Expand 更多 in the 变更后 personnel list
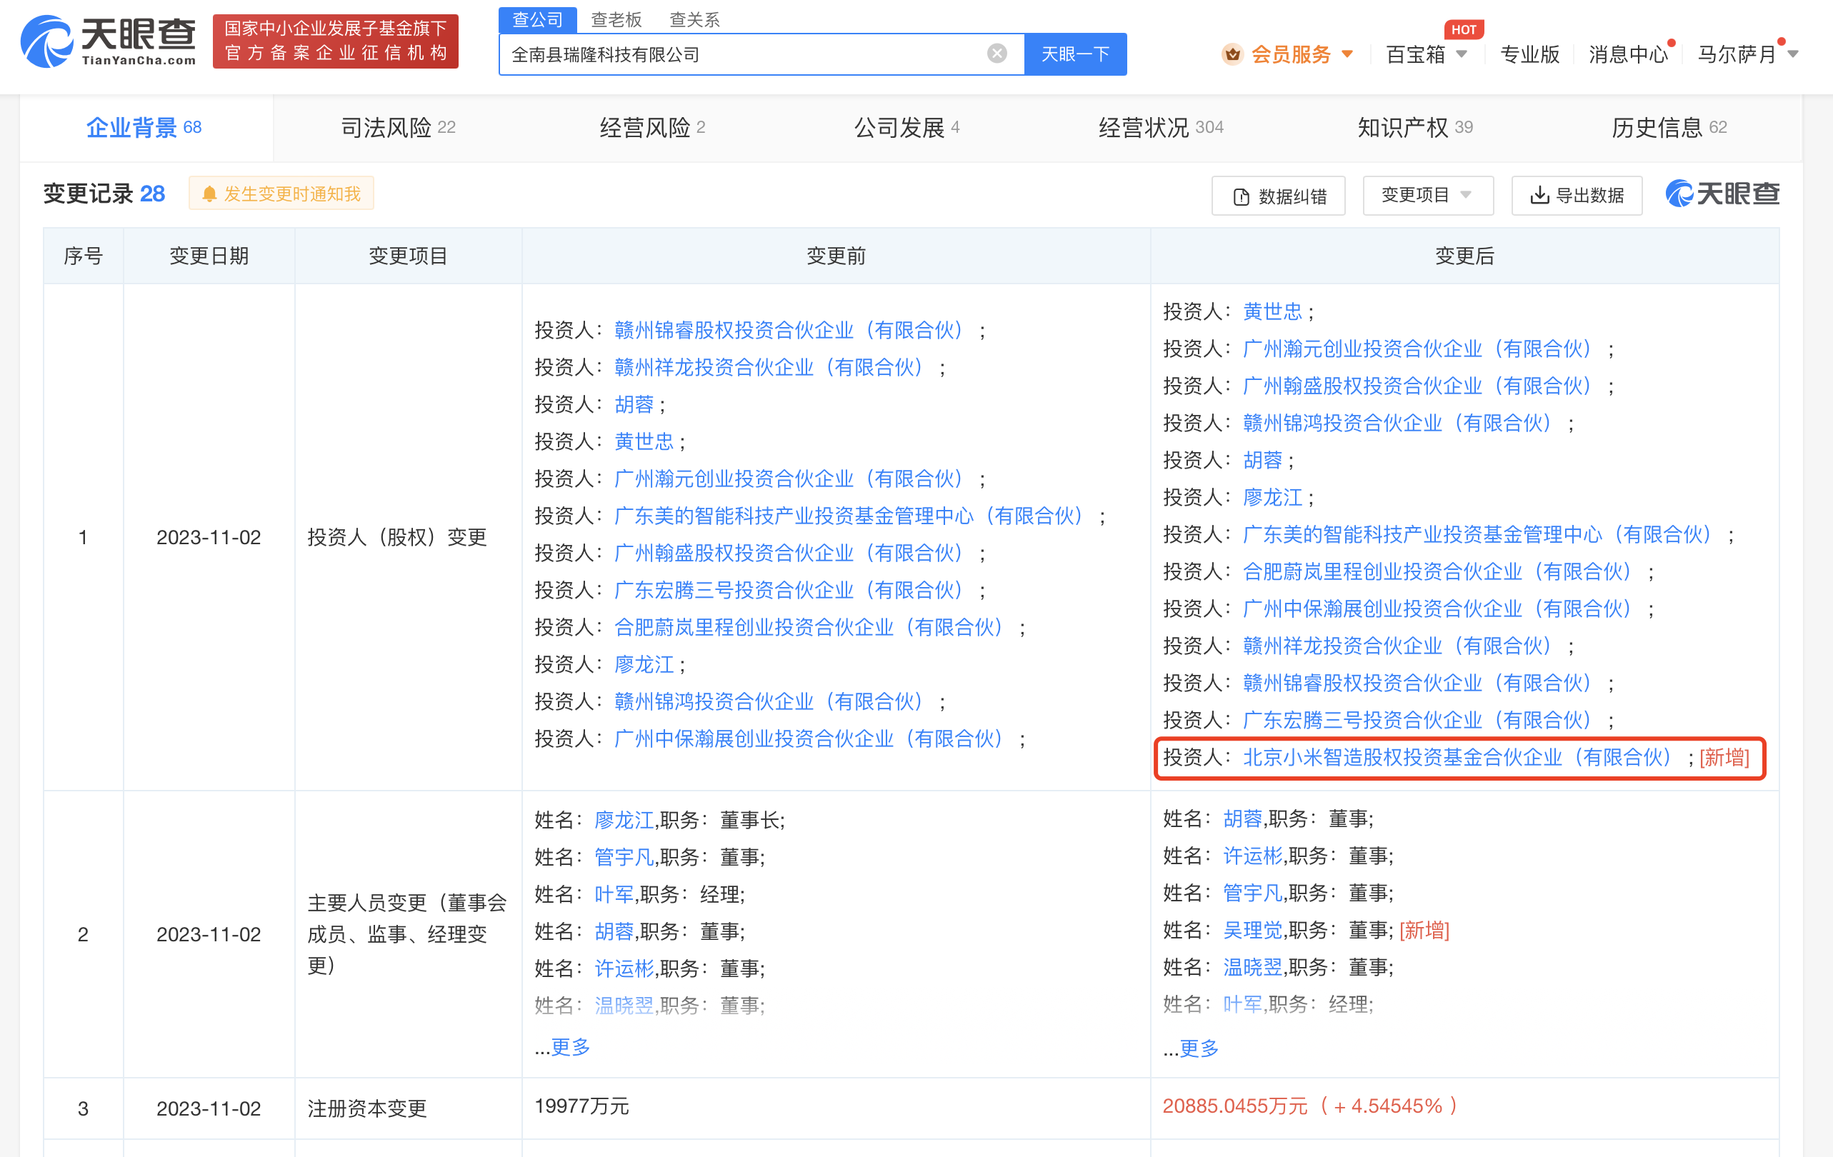Image resolution: width=1833 pixels, height=1157 pixels. [1198, 1048]
